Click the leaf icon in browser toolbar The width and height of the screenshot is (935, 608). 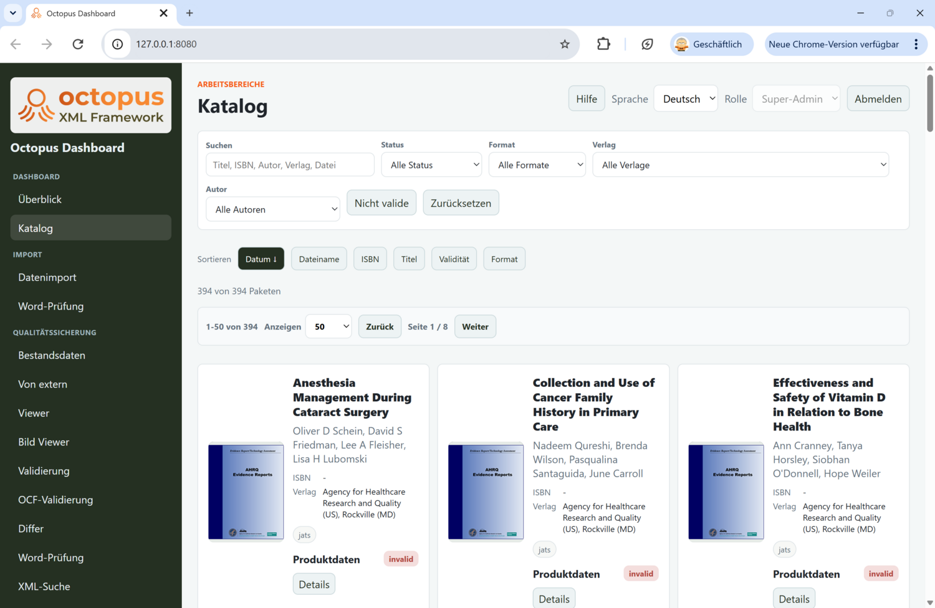point(647,44)
